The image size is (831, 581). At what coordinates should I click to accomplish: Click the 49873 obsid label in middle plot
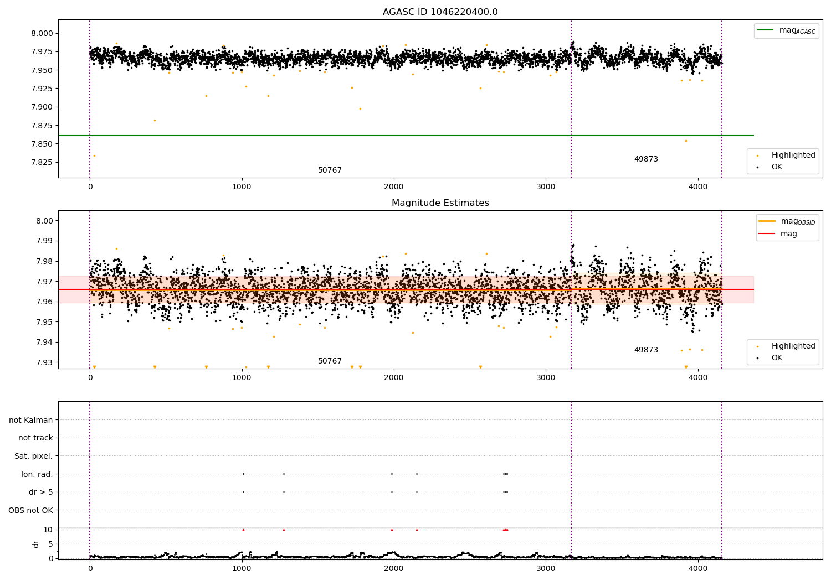coord(646,350)
